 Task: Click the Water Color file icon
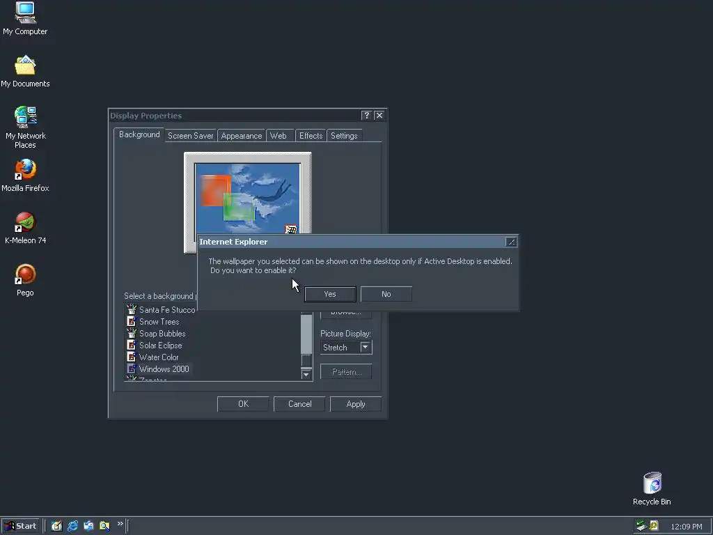tap(132, 357)
